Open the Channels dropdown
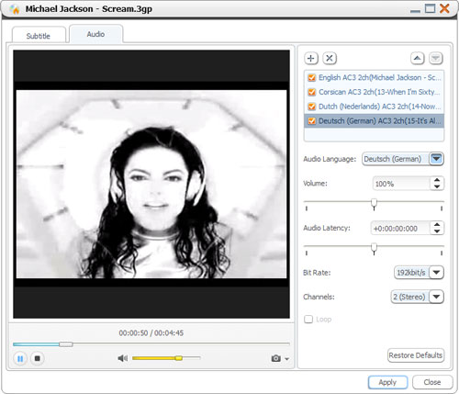The height and width of the screenshot is (394, 459). [x=436, y=297]
